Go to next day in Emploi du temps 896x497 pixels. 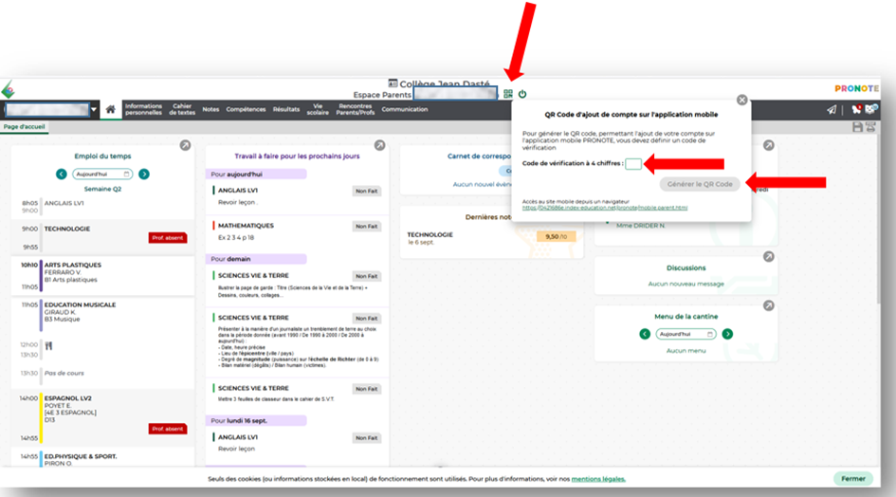click(x=144, y=174)
